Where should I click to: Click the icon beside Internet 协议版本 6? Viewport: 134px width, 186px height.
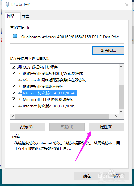20,106
